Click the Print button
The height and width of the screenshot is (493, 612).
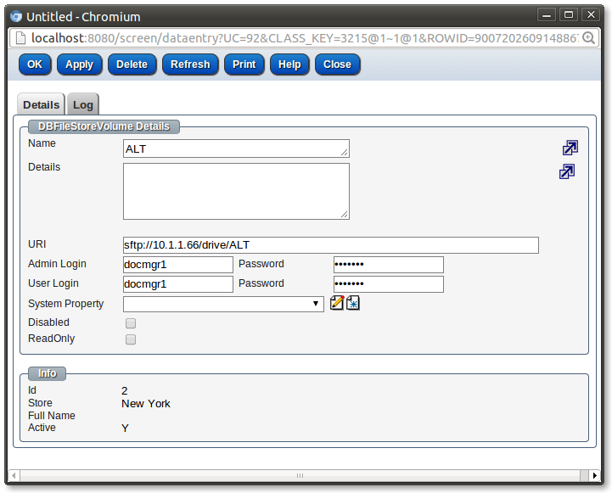point(244,64)
